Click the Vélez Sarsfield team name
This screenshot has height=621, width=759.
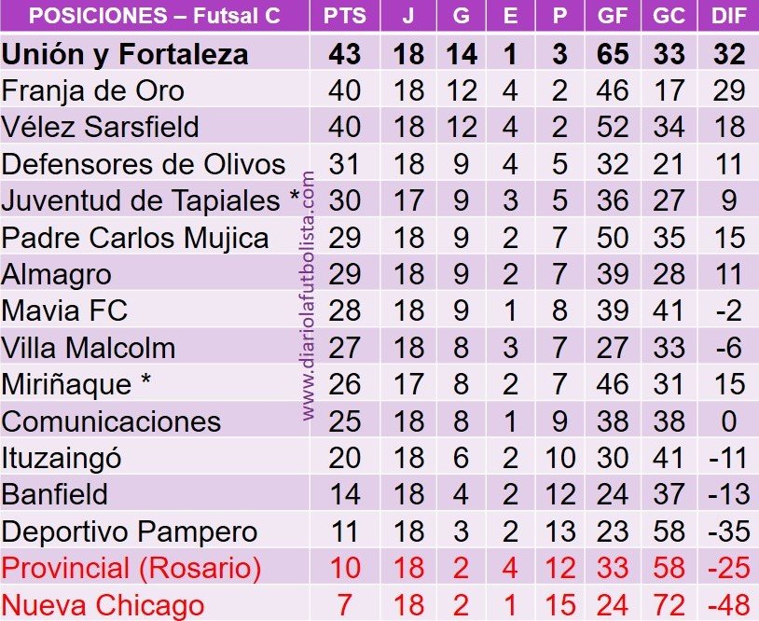100,128
